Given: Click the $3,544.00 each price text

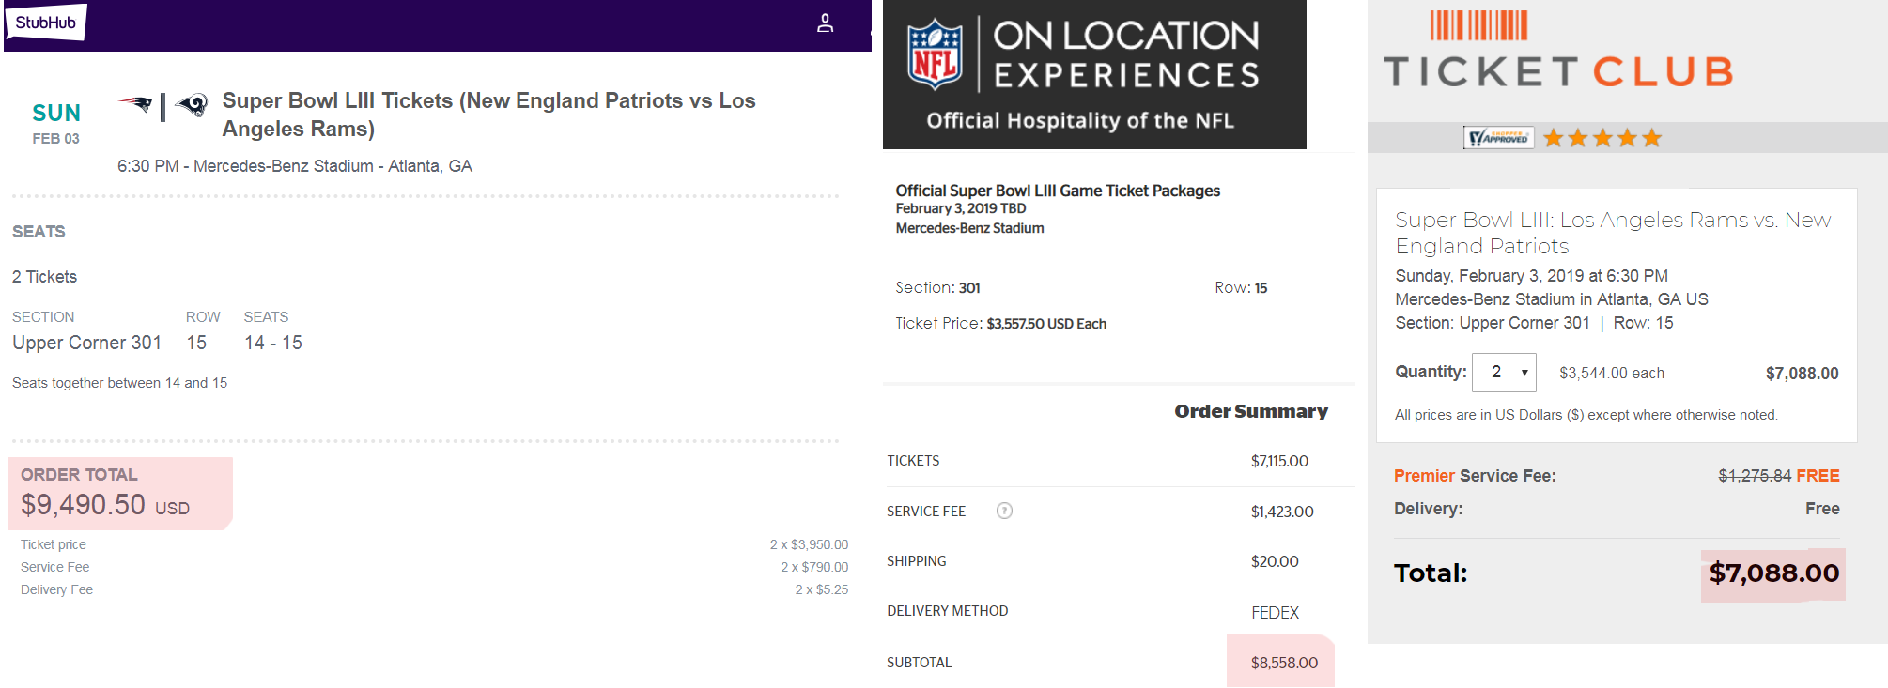Looking at the screenshot, I should [x=1612, y=374].
